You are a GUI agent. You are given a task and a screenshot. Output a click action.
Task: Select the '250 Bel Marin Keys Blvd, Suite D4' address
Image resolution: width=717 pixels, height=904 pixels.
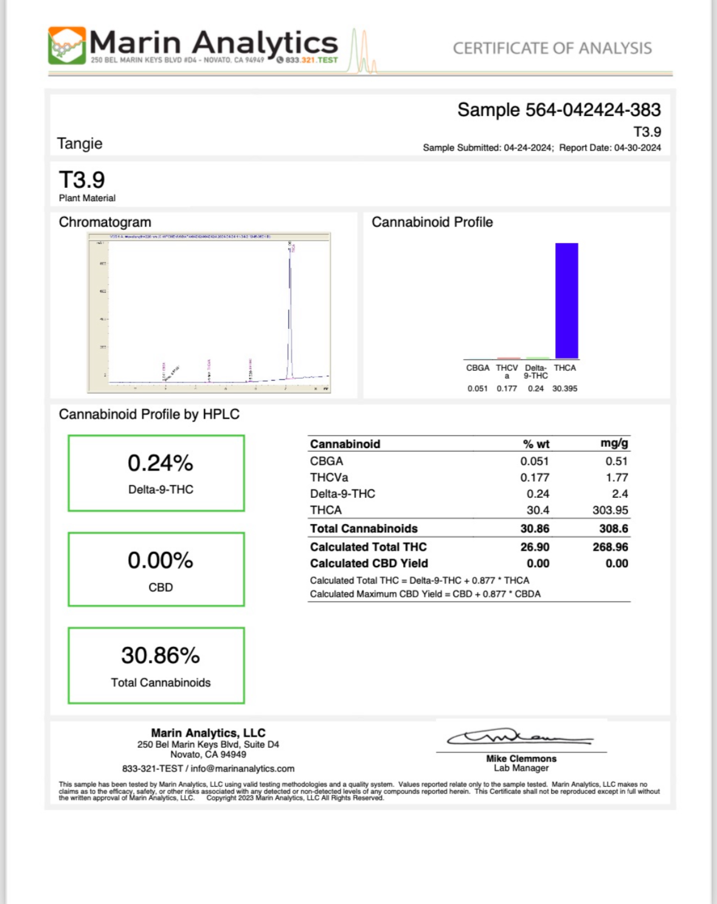(x=208, y=745)
